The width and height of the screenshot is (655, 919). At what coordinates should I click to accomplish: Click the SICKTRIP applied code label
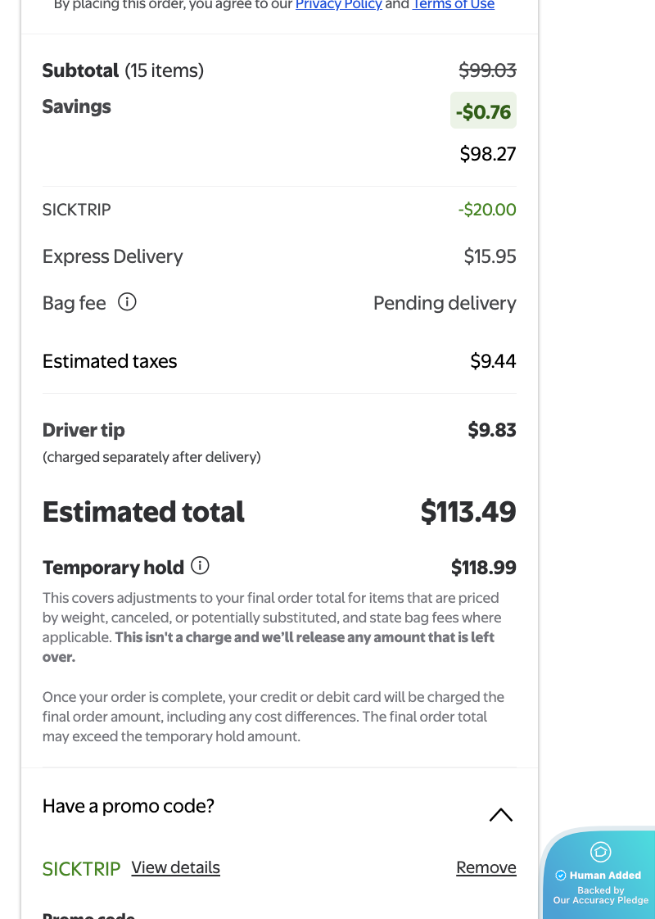(81, 868)
